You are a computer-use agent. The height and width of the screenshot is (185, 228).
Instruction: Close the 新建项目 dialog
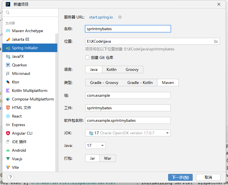coord(219,4)
